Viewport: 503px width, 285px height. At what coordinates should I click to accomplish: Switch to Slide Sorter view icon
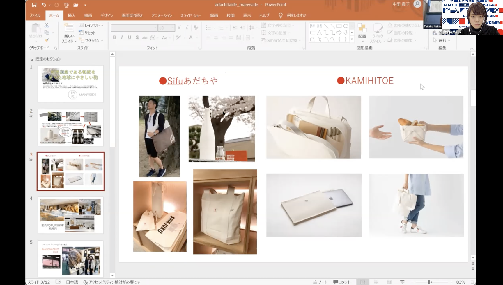tap(376, 282)
